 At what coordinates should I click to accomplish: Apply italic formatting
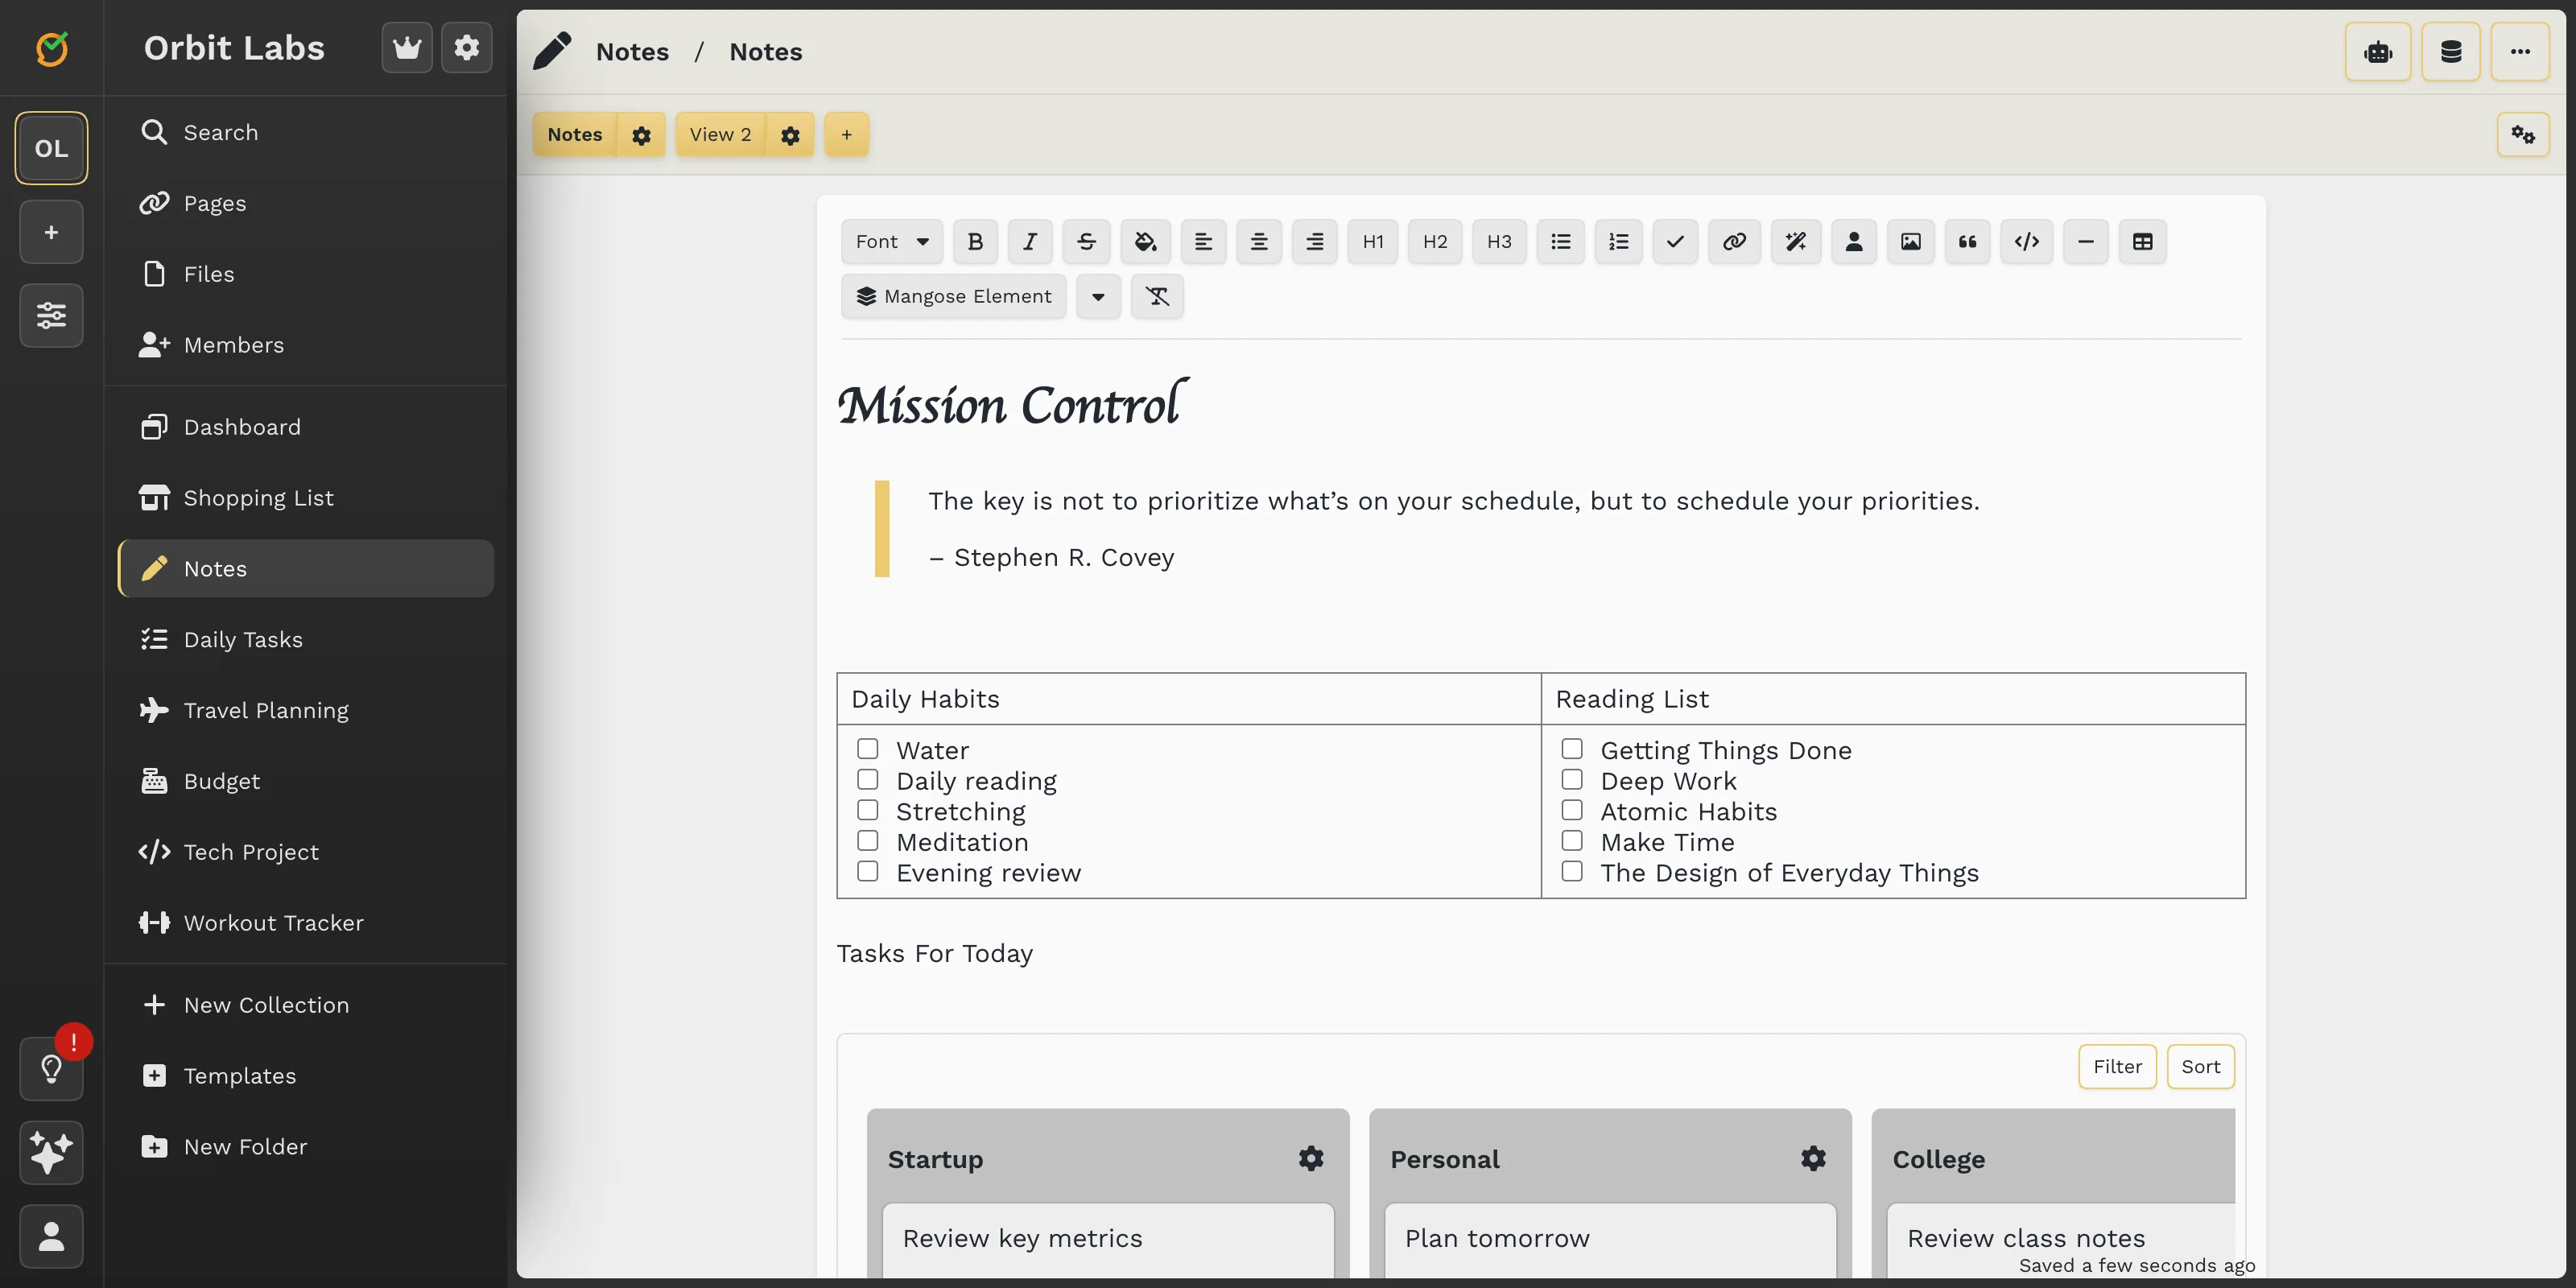(x=1030, y=241)
